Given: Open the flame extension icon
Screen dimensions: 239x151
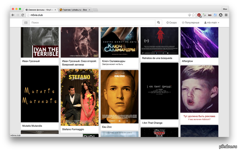Looking at the screenshot, I should click(x=221, y=15).
